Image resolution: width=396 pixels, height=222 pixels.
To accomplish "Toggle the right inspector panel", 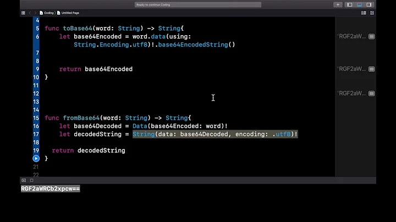I will pos(369,4).
